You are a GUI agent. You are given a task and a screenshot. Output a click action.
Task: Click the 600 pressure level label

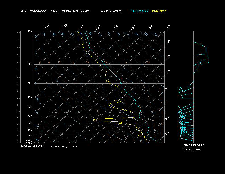click(x=30, y=117)
